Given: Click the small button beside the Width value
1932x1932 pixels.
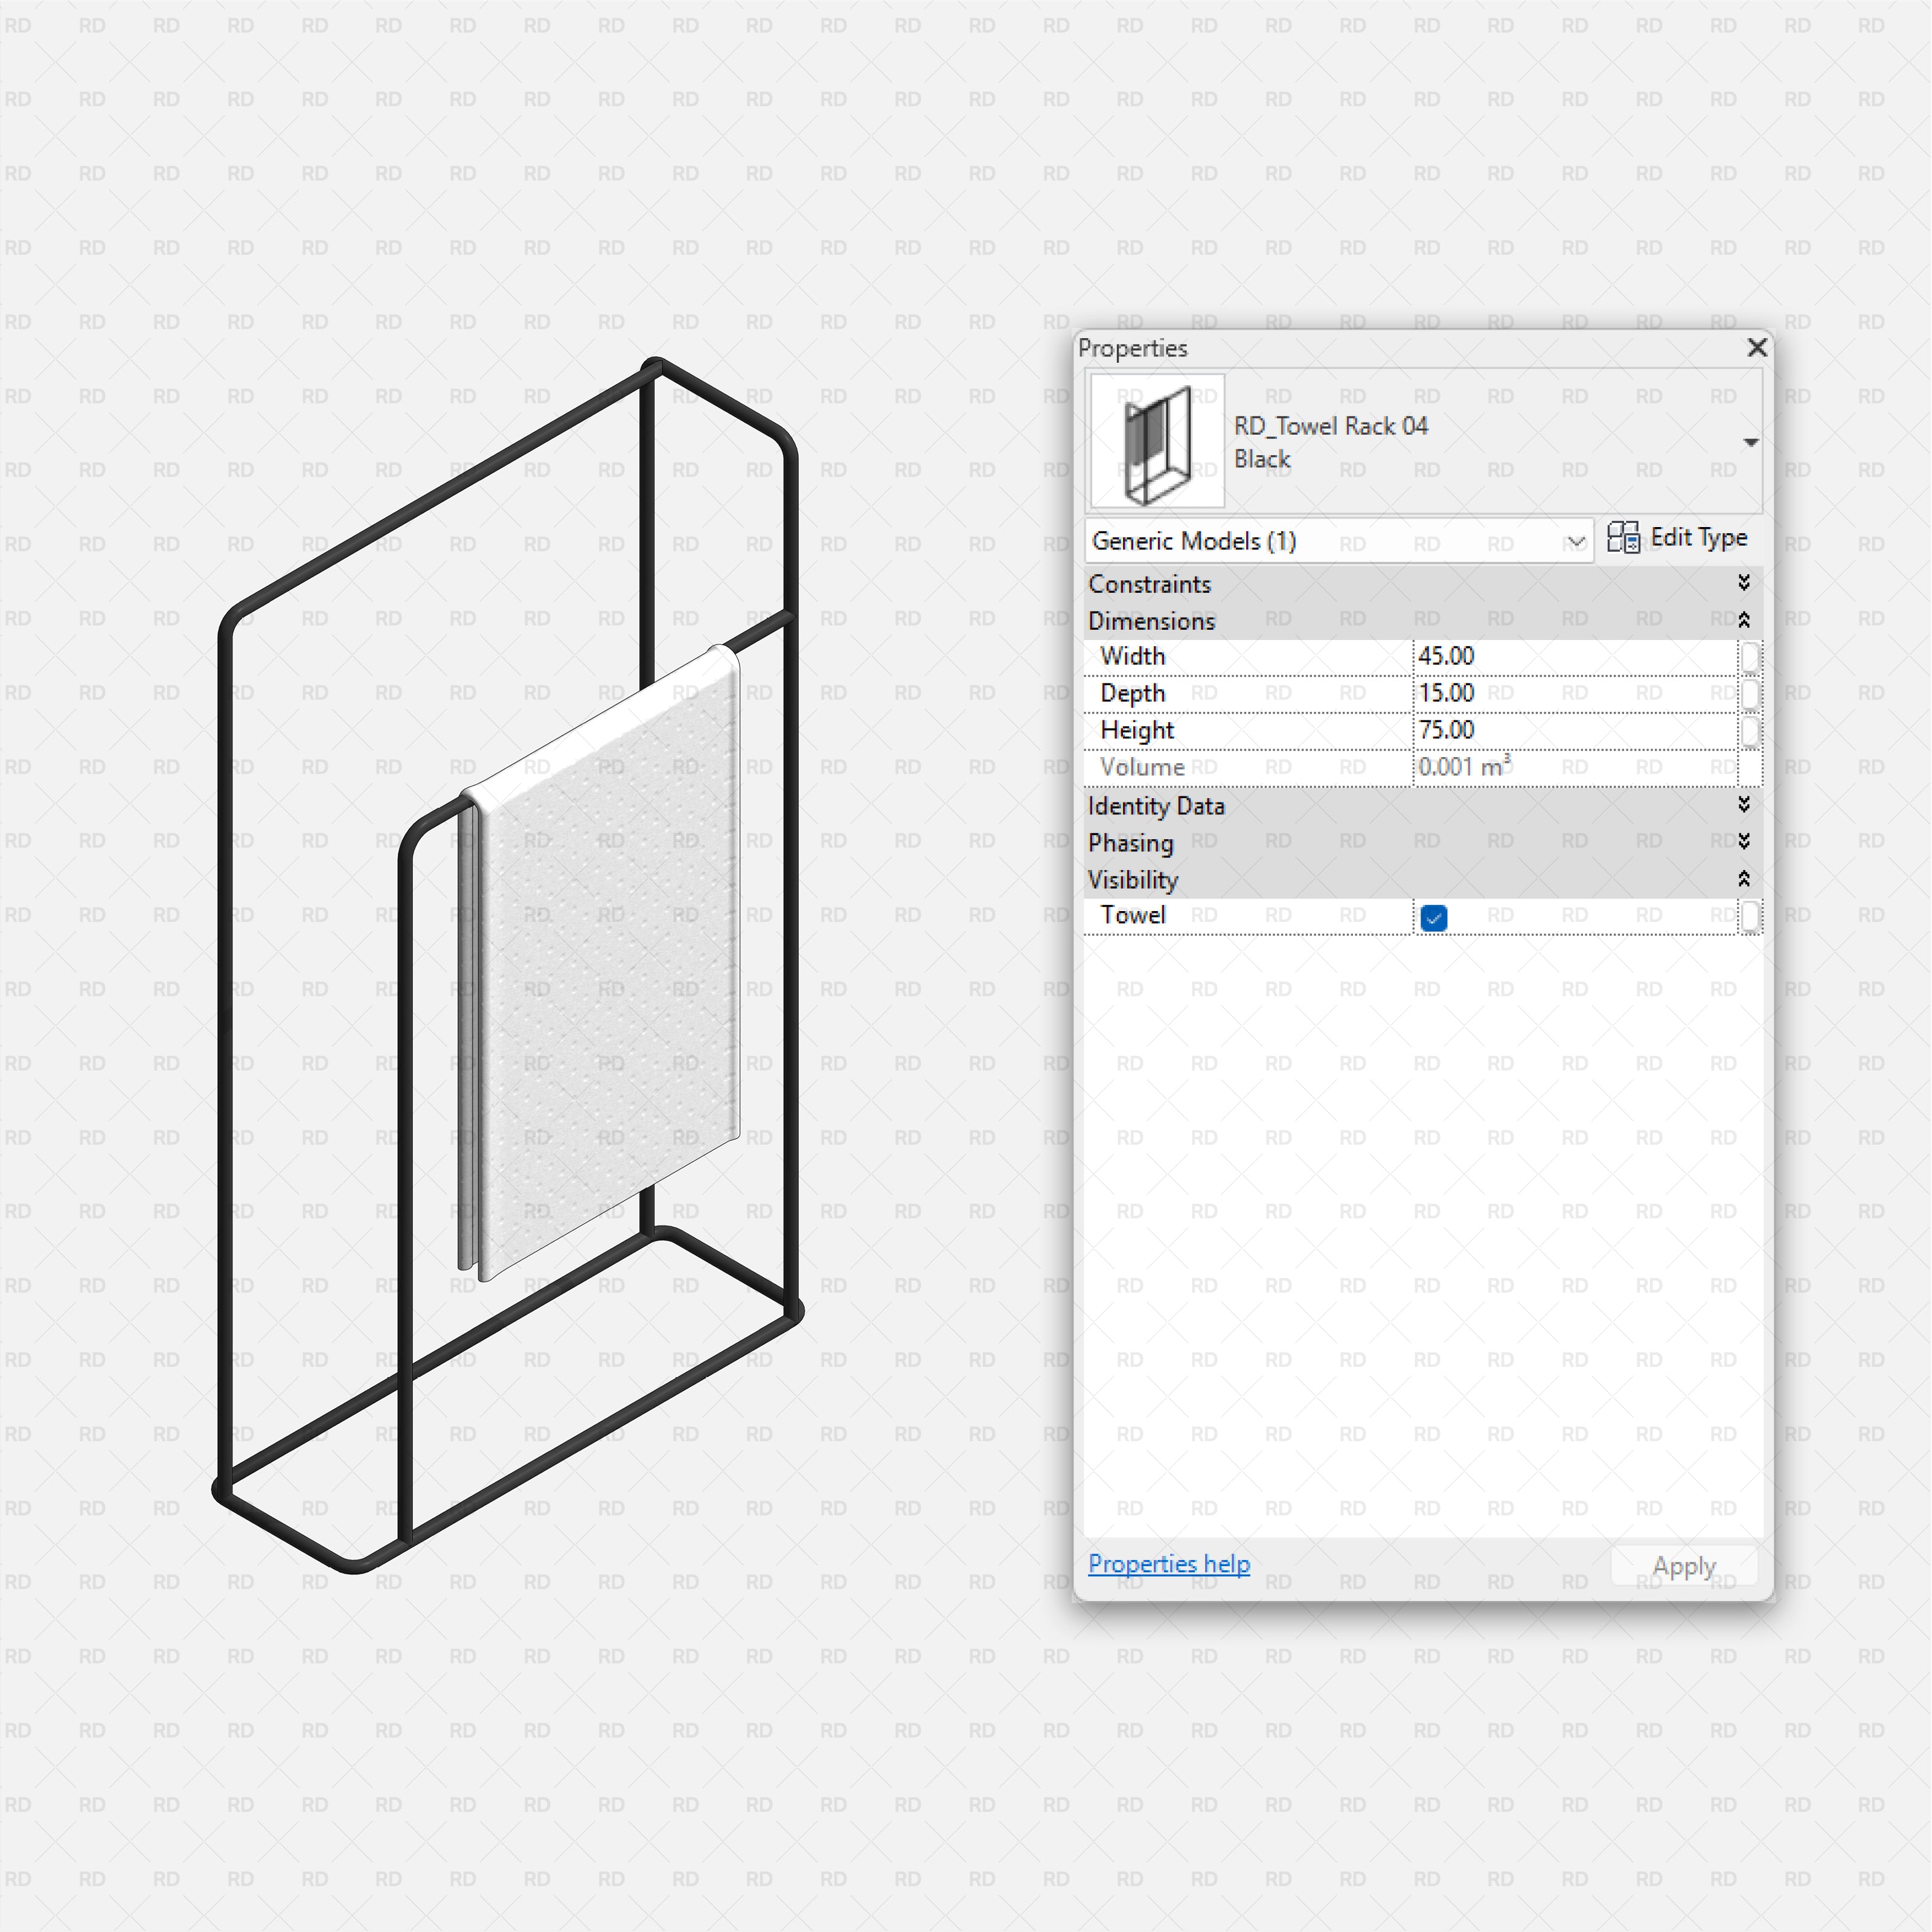Looking at the screenshot, I should click(1749, 657).
